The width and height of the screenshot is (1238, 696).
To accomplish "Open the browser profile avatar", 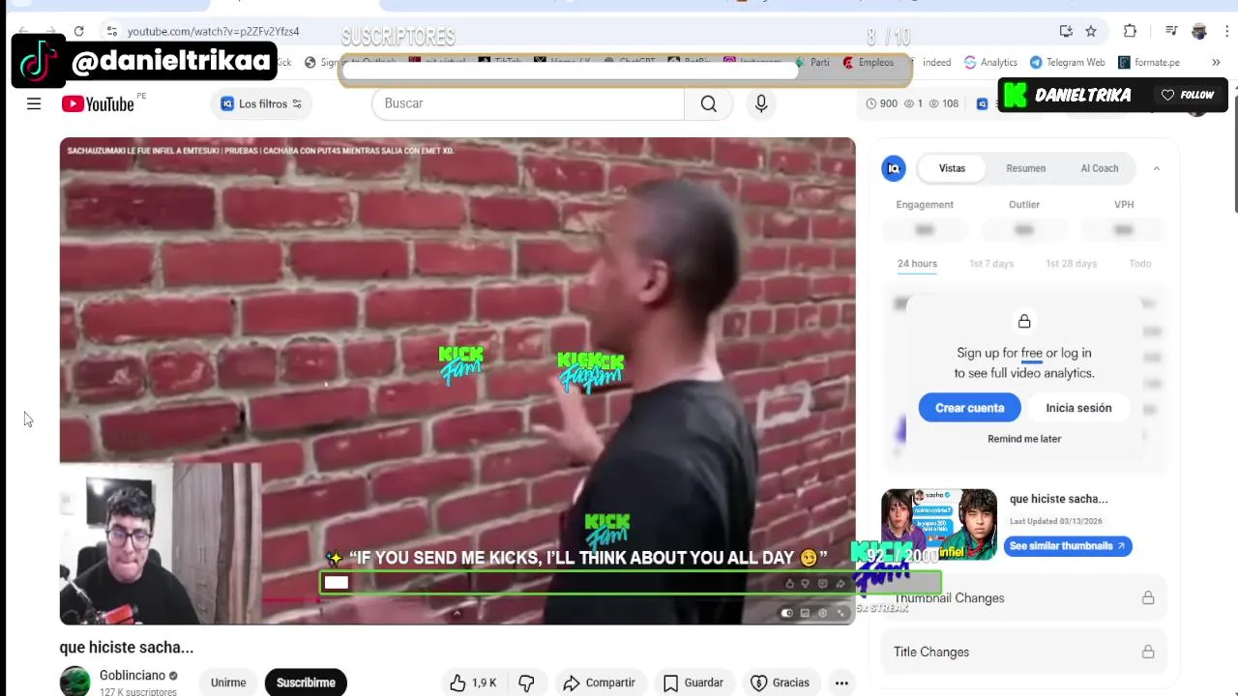I will [1199, 31].
